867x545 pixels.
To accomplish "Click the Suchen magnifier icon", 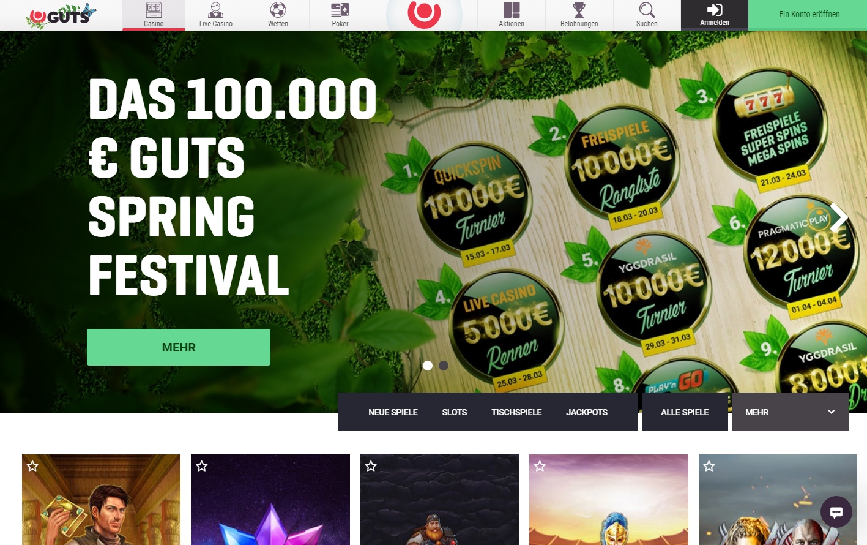I will point(647,10).
